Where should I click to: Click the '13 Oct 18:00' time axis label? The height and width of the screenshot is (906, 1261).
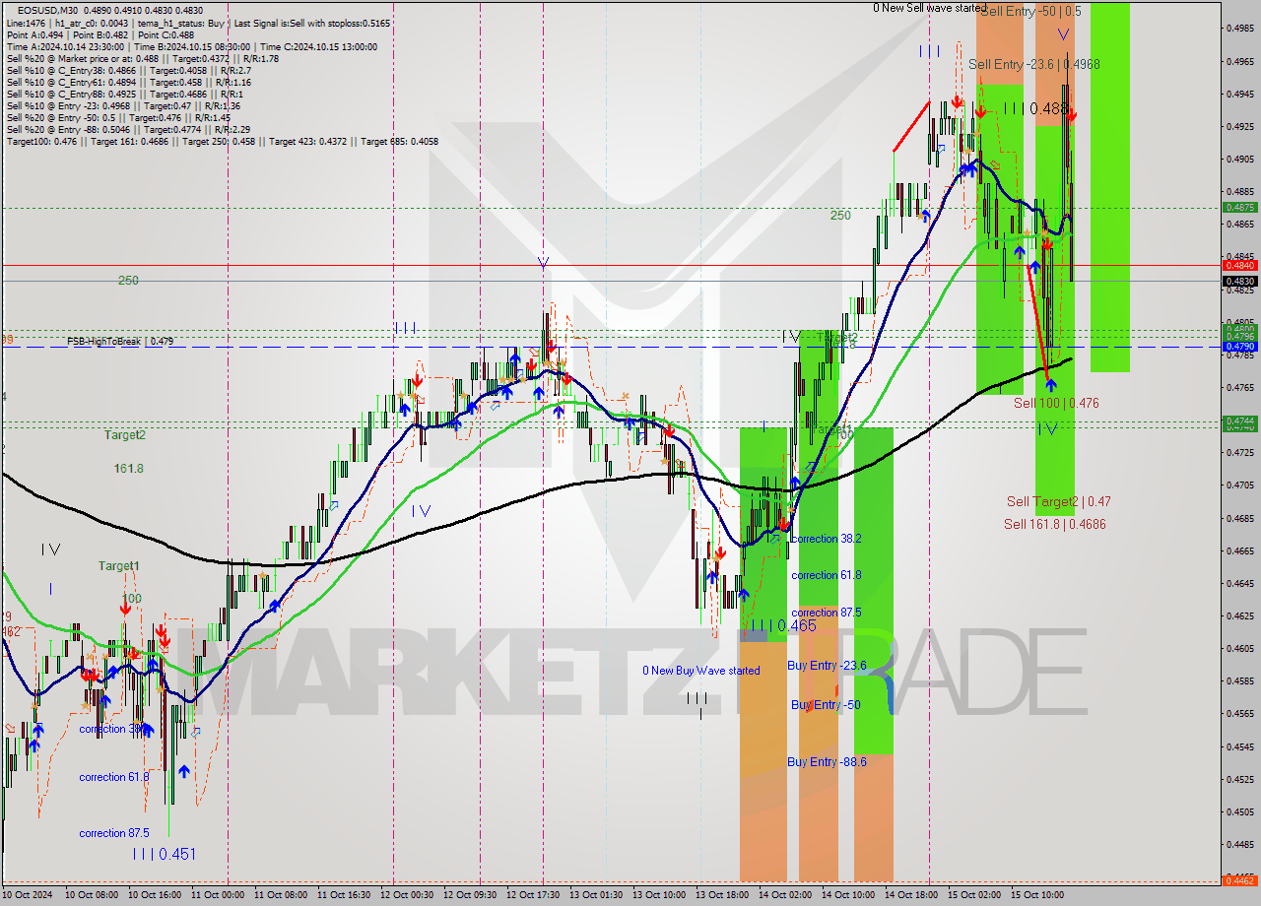coord(721,895)
